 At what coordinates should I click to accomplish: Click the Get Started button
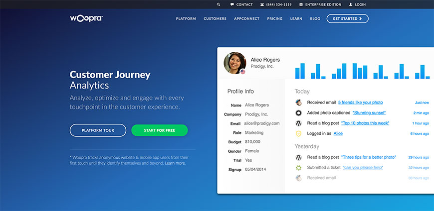pos(347,18)
